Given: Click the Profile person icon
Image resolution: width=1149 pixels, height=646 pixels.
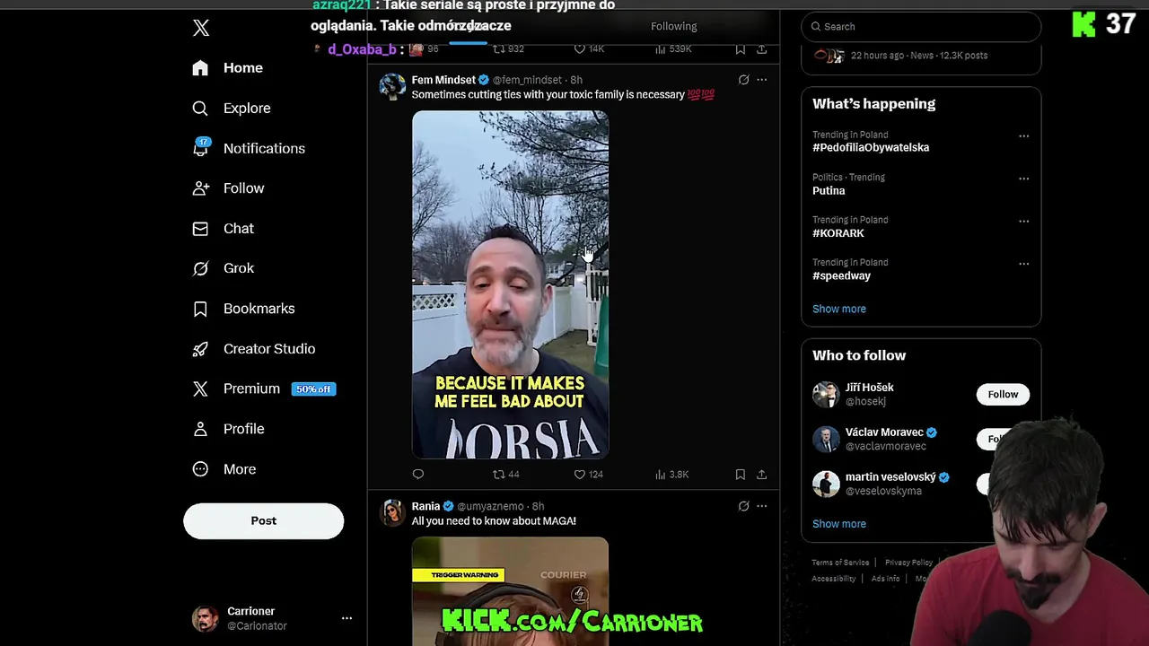Looking at the screenshot, I should [200, 429].
